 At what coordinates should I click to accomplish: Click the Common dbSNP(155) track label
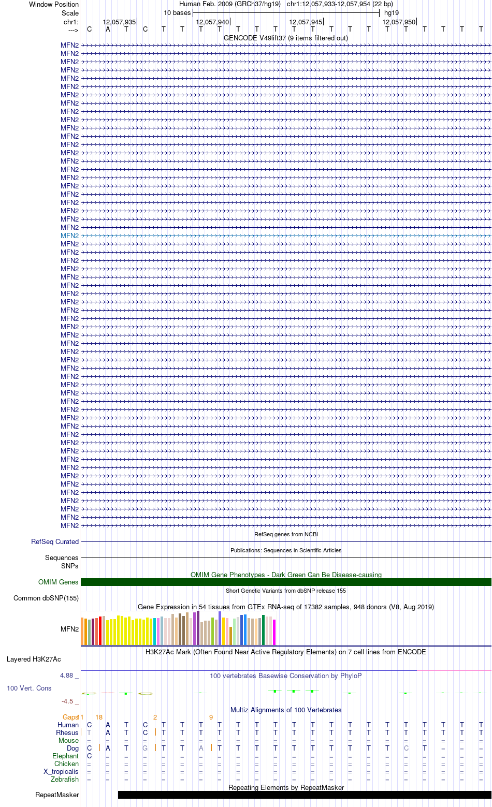(46, 598)
